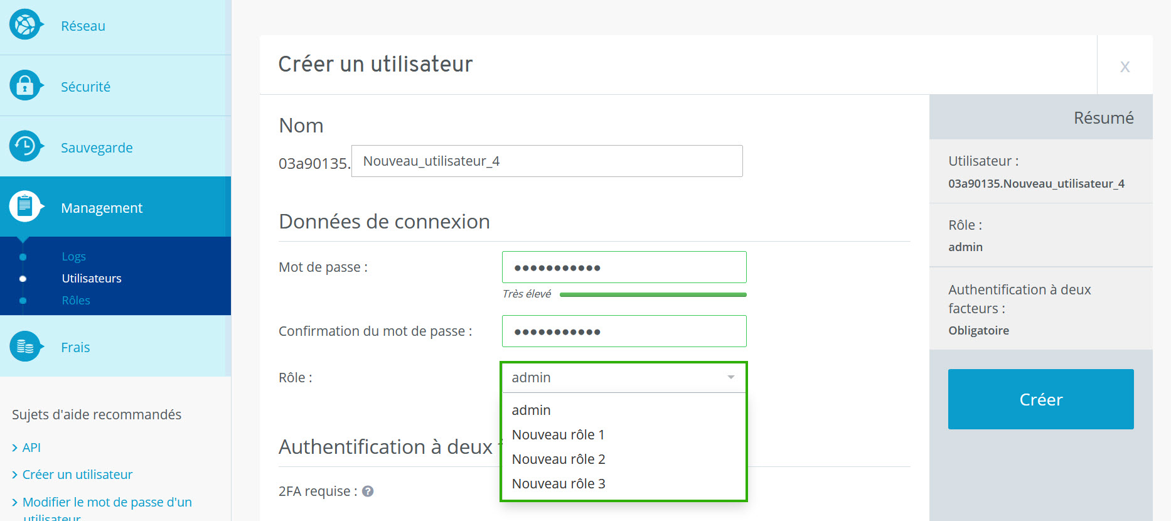The height and width of the screenshot is (521, 1171).
Task: Open the Sécurité menu section
Action: tap(115, 85)
